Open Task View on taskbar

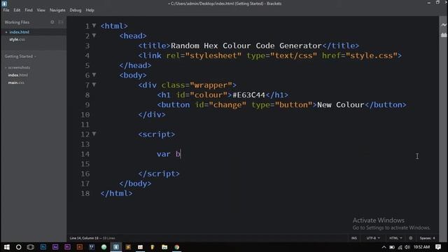point(31,247)
